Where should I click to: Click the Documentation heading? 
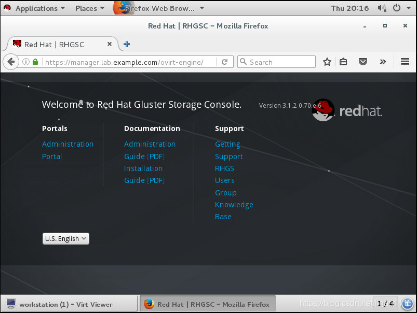point(152,129)
